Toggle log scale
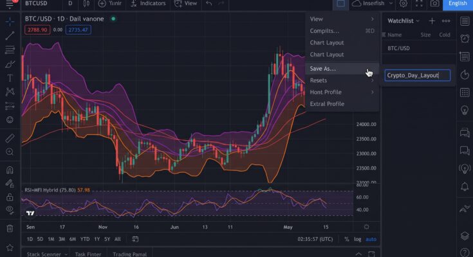This screenshot has width=473, height=257. point(357,239)
